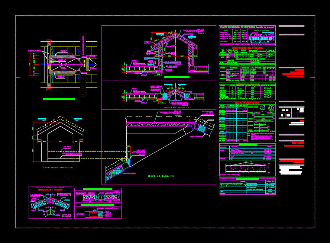Screen dimensions: 330x243
Task: Click the green title bar below the plan view
Action: tap(59, 99)
